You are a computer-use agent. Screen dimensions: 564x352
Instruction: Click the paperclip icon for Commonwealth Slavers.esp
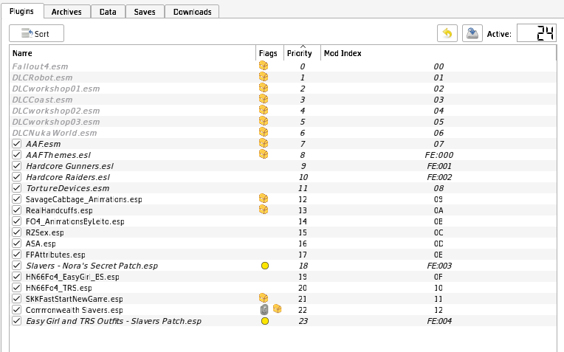pyautogui.click(x=264, y=310)
